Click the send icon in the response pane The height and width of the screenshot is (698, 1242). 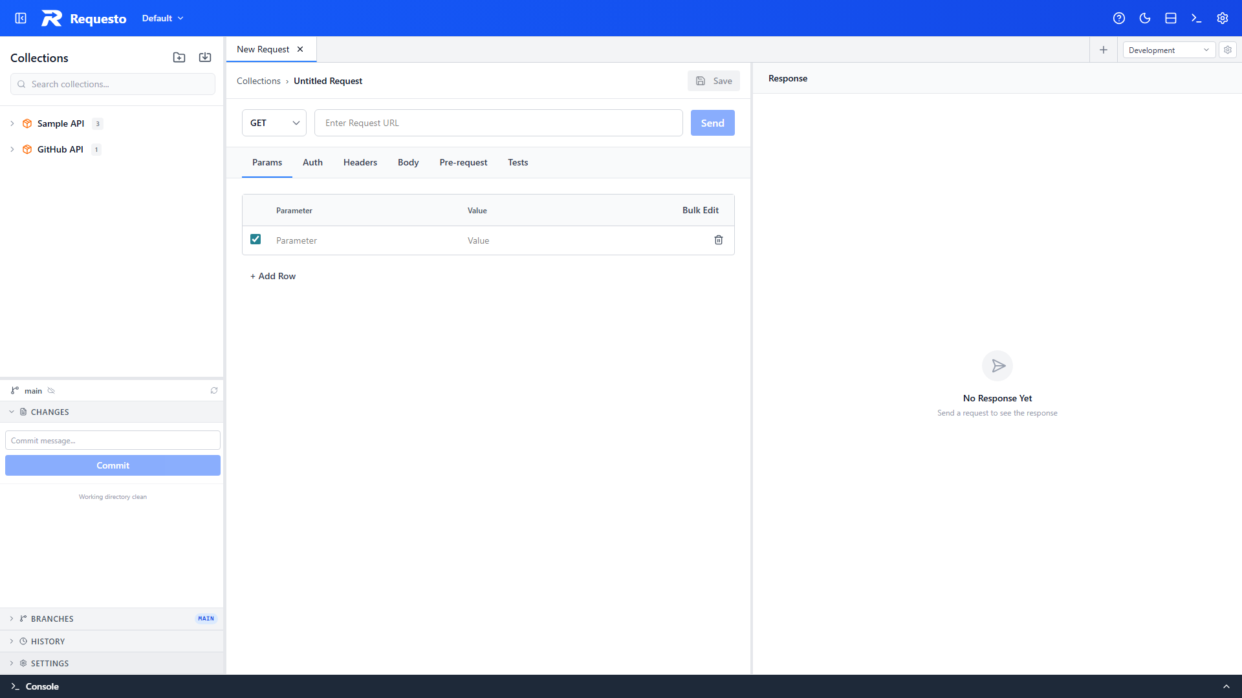pos(997,366)
